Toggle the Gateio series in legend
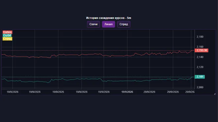The height and width of the screenshot is (122, 218). tap(7, 32)
